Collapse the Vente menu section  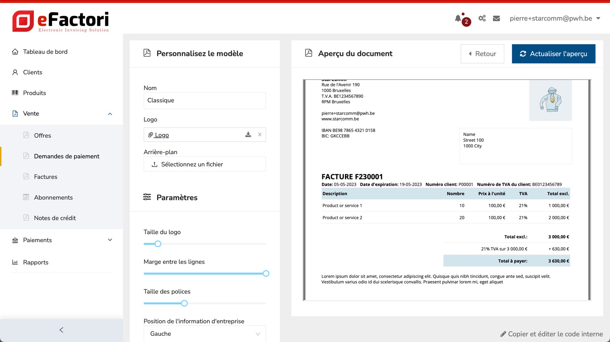click(110, 114)
